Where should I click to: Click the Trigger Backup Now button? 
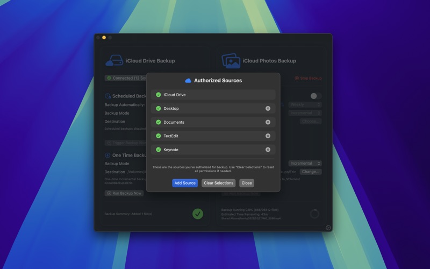[x=126, y=143]
